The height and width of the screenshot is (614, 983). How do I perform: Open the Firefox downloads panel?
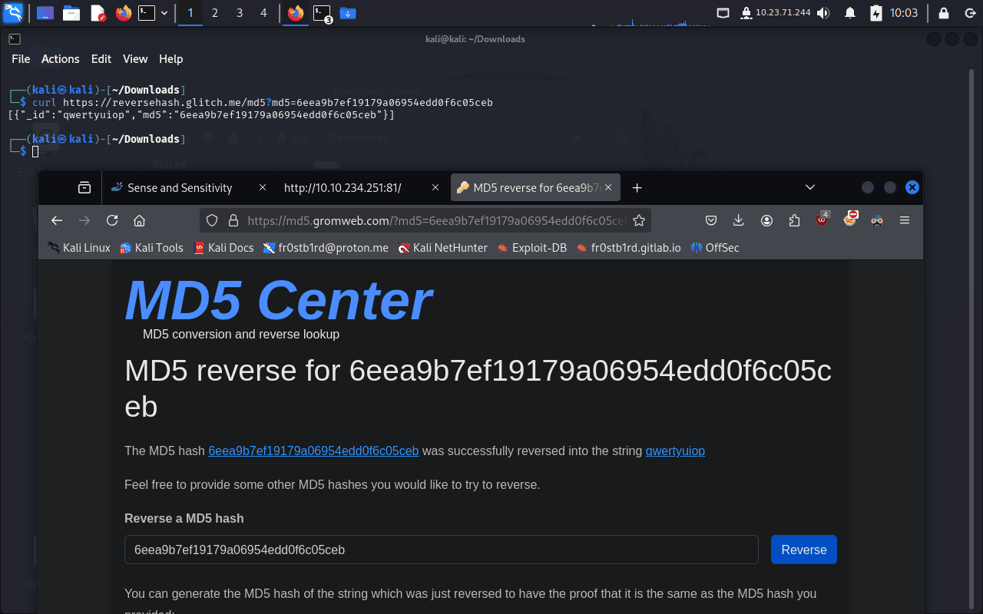tap(739, 220)
